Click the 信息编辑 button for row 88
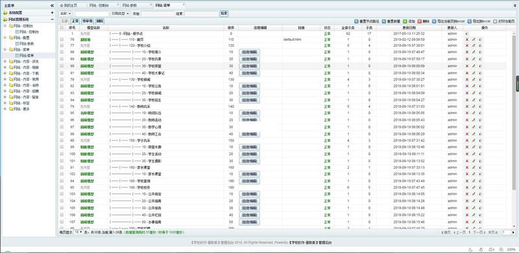 tap(249, 52)
